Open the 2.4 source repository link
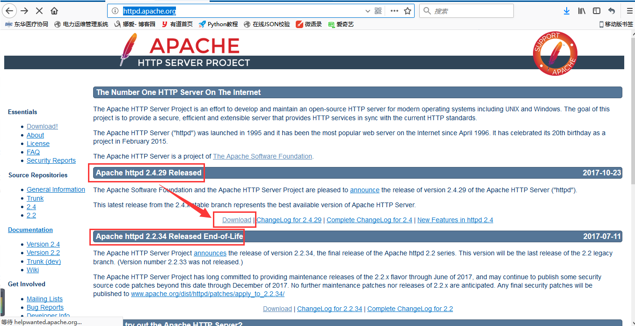The image size is (635, 326). [x=31, y=207]
